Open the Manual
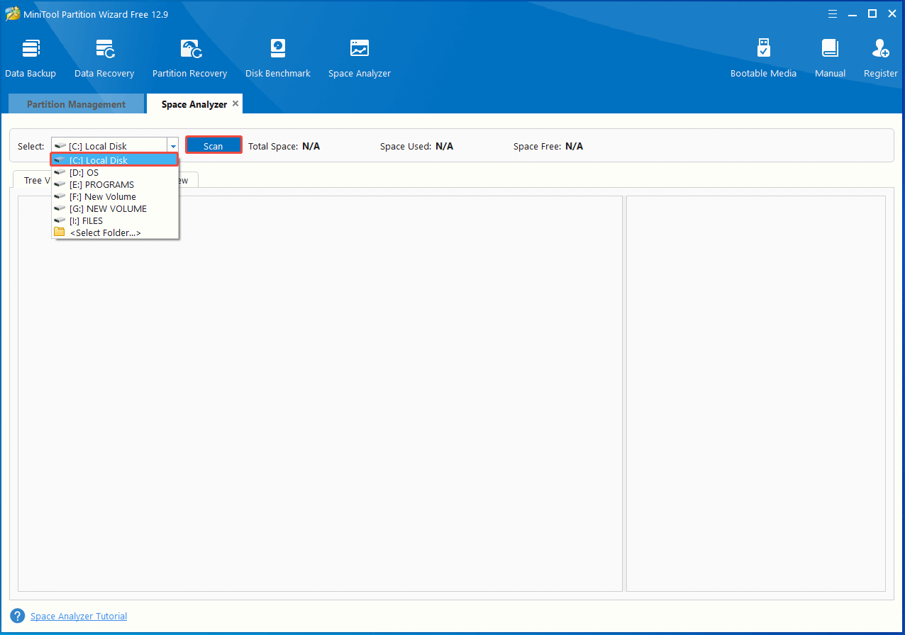The height and width of the screenshot is (635, 905). 830,59
